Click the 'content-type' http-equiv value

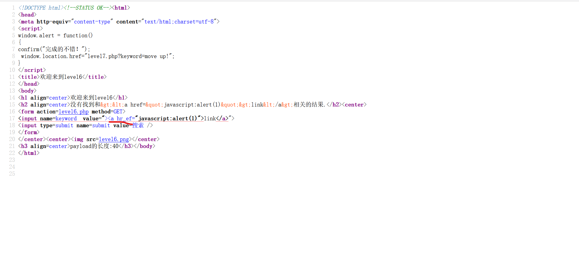click(92, 22)
